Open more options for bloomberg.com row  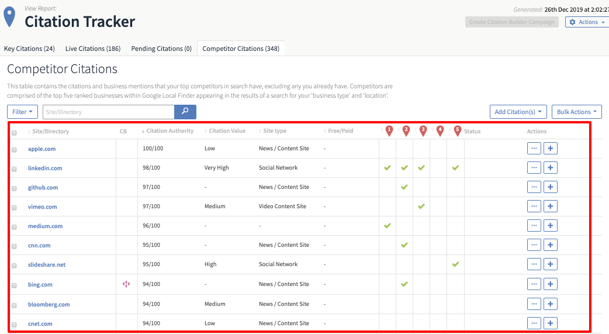point(534,304)
